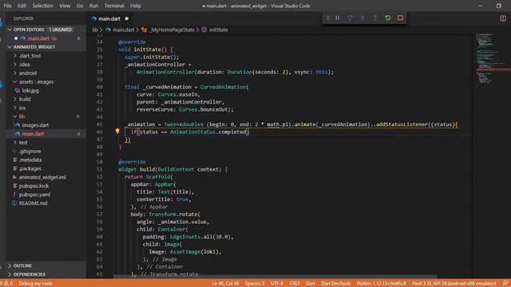Click the lightbulb quick-fix icon
511x287 pixels.
(x=117, y=131)
